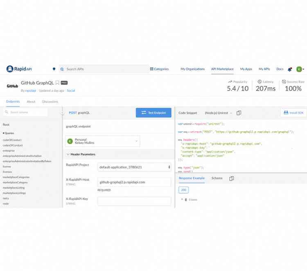Open the (Node.js) Unirest language dropdown
The height and width of the screenshot is (271, 307).
point(218,113)
